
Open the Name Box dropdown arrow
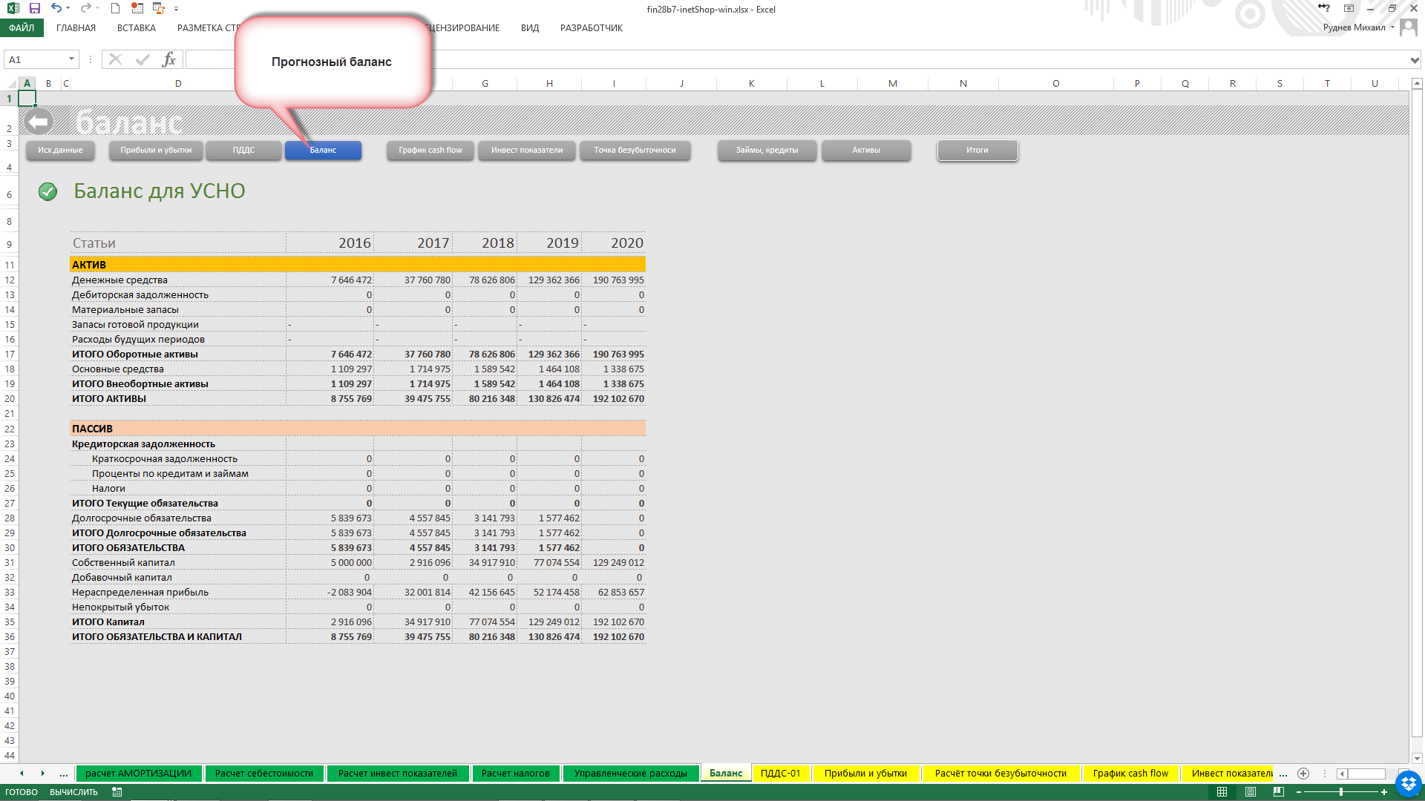coord(71,59)
